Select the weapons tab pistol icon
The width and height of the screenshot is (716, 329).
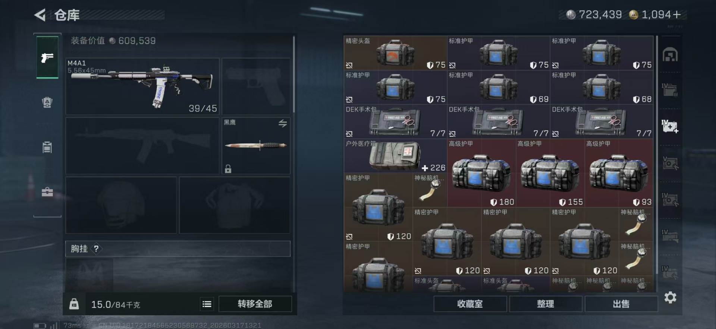click(x=47, y=57)
